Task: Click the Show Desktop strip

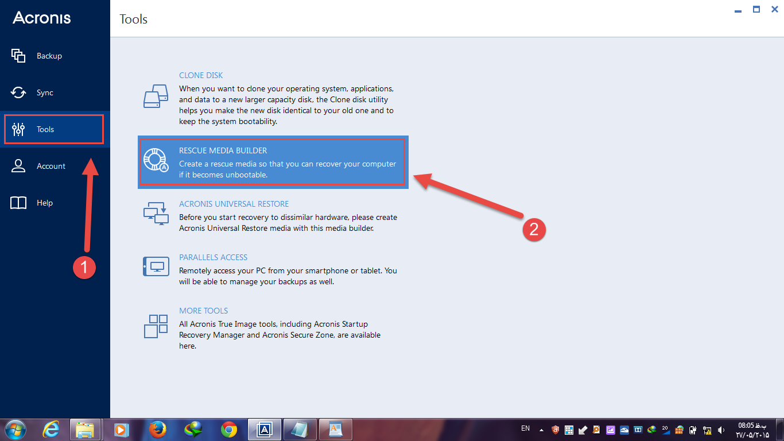Action: point(780,430)
